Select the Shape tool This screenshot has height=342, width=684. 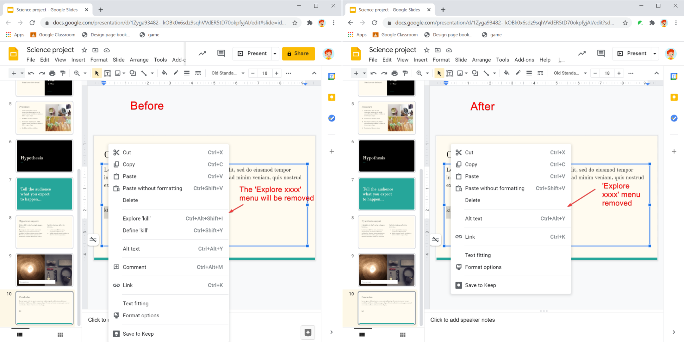coord(133,73)
